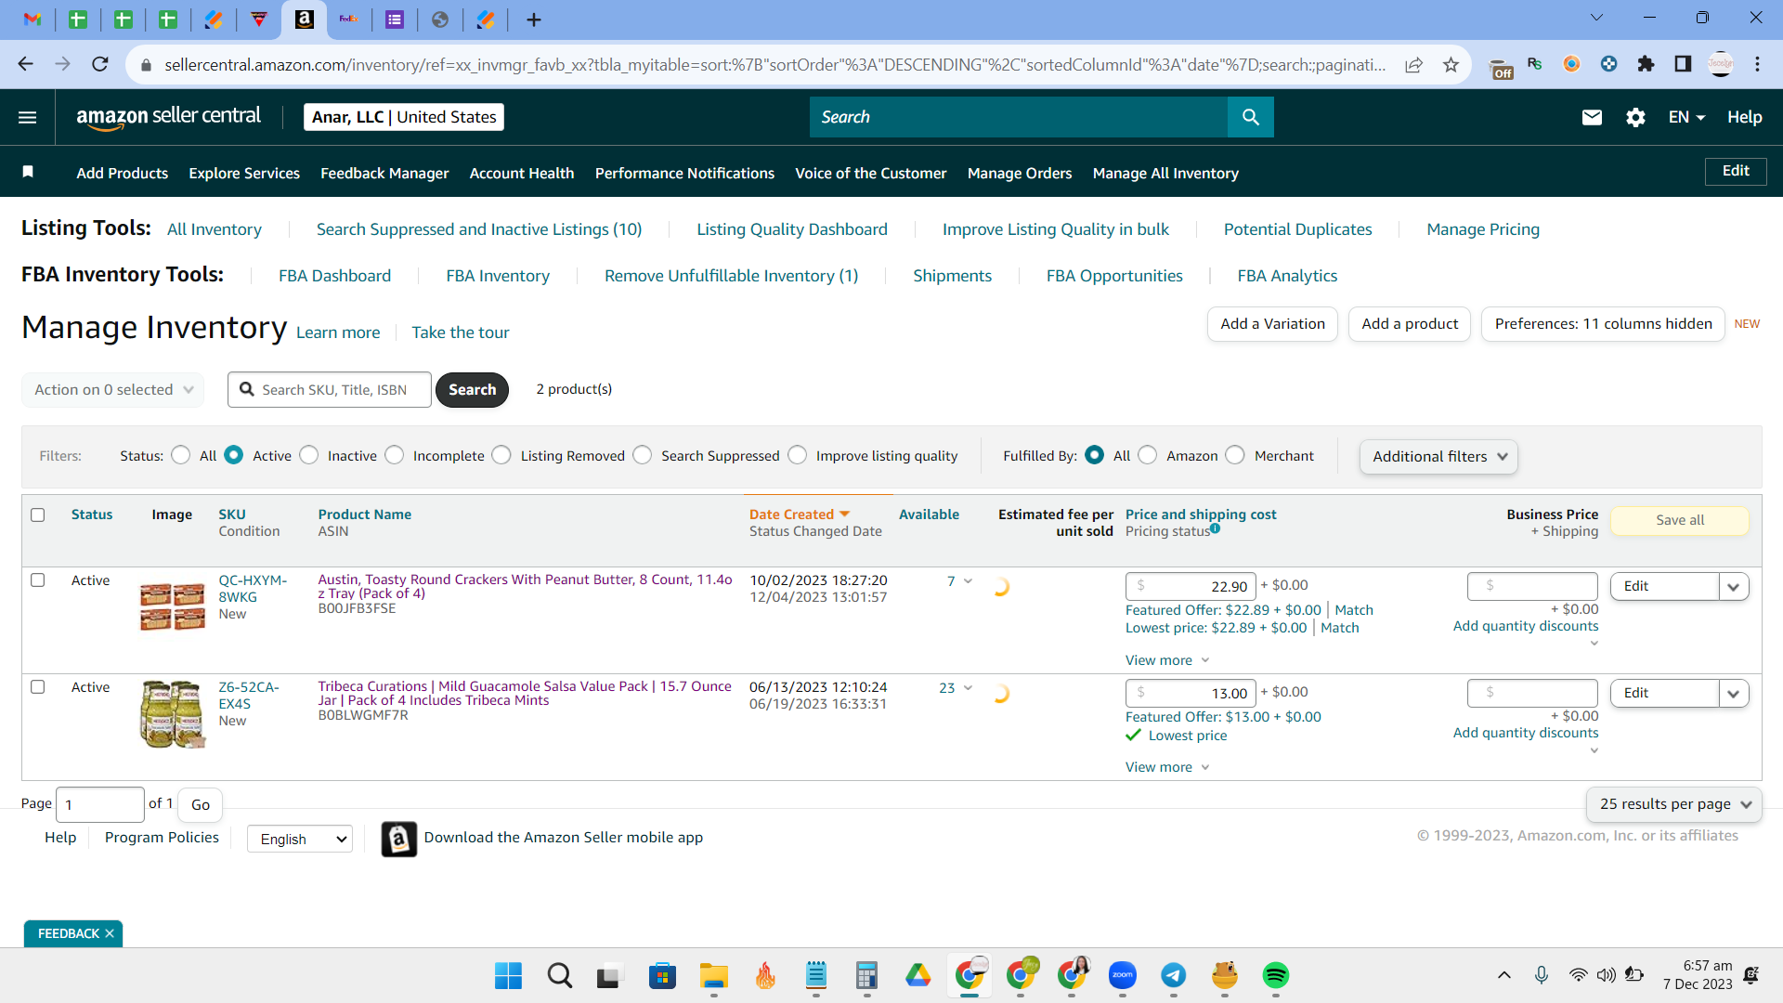Viewport: 1783px width, 1003px height.
Task: Click the Windows taskbar search icon
Action: [x=559, y=975]
